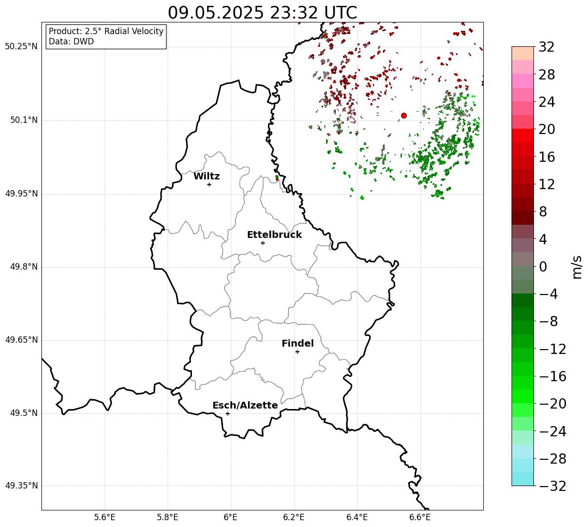Image resolution: width=588 pixels, height=527 pixels.
Task: Select the Wiltz city label
Action: click(x=207, y=176)
